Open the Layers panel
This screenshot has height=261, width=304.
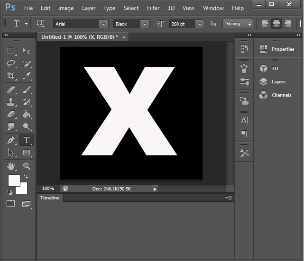(272, 81)
